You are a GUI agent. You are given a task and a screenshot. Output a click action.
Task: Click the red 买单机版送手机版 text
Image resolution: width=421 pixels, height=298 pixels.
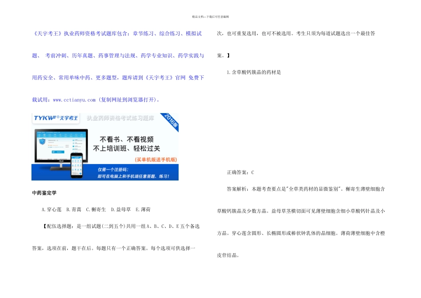point(156,160)
